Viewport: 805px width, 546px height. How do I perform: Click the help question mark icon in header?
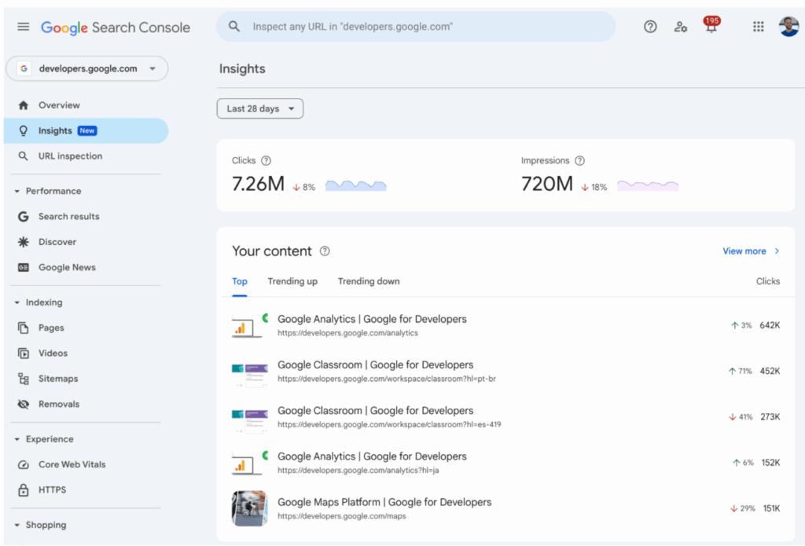650,27
